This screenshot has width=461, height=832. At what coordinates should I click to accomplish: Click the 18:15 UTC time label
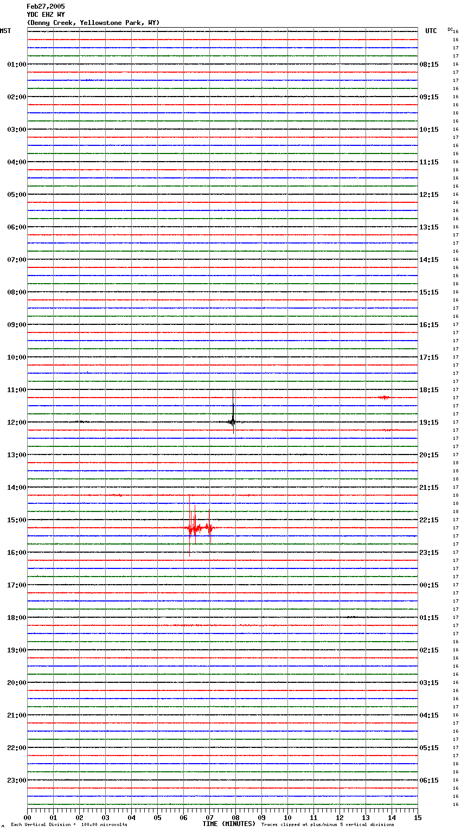tap(429, 390)
